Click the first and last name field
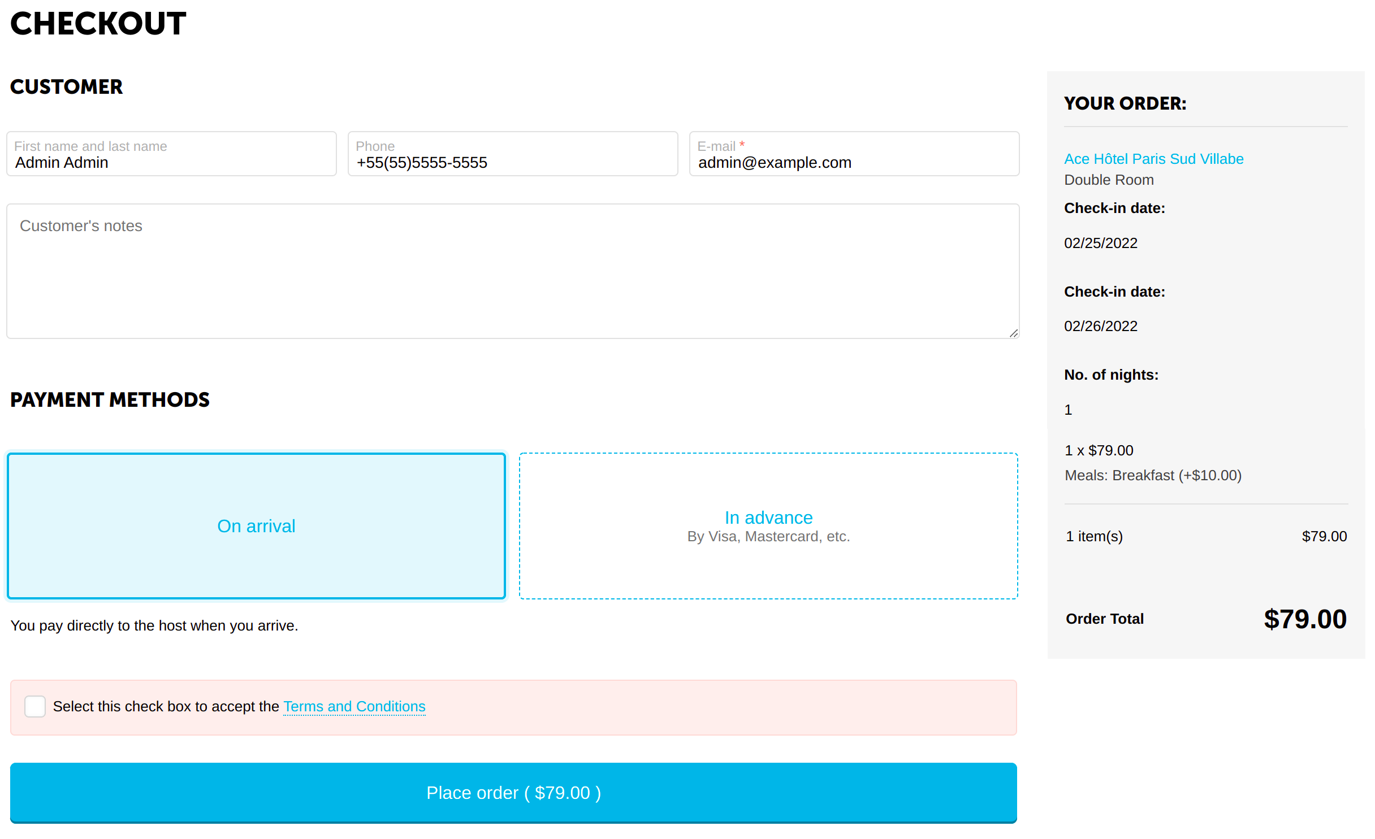 [172, 155]
